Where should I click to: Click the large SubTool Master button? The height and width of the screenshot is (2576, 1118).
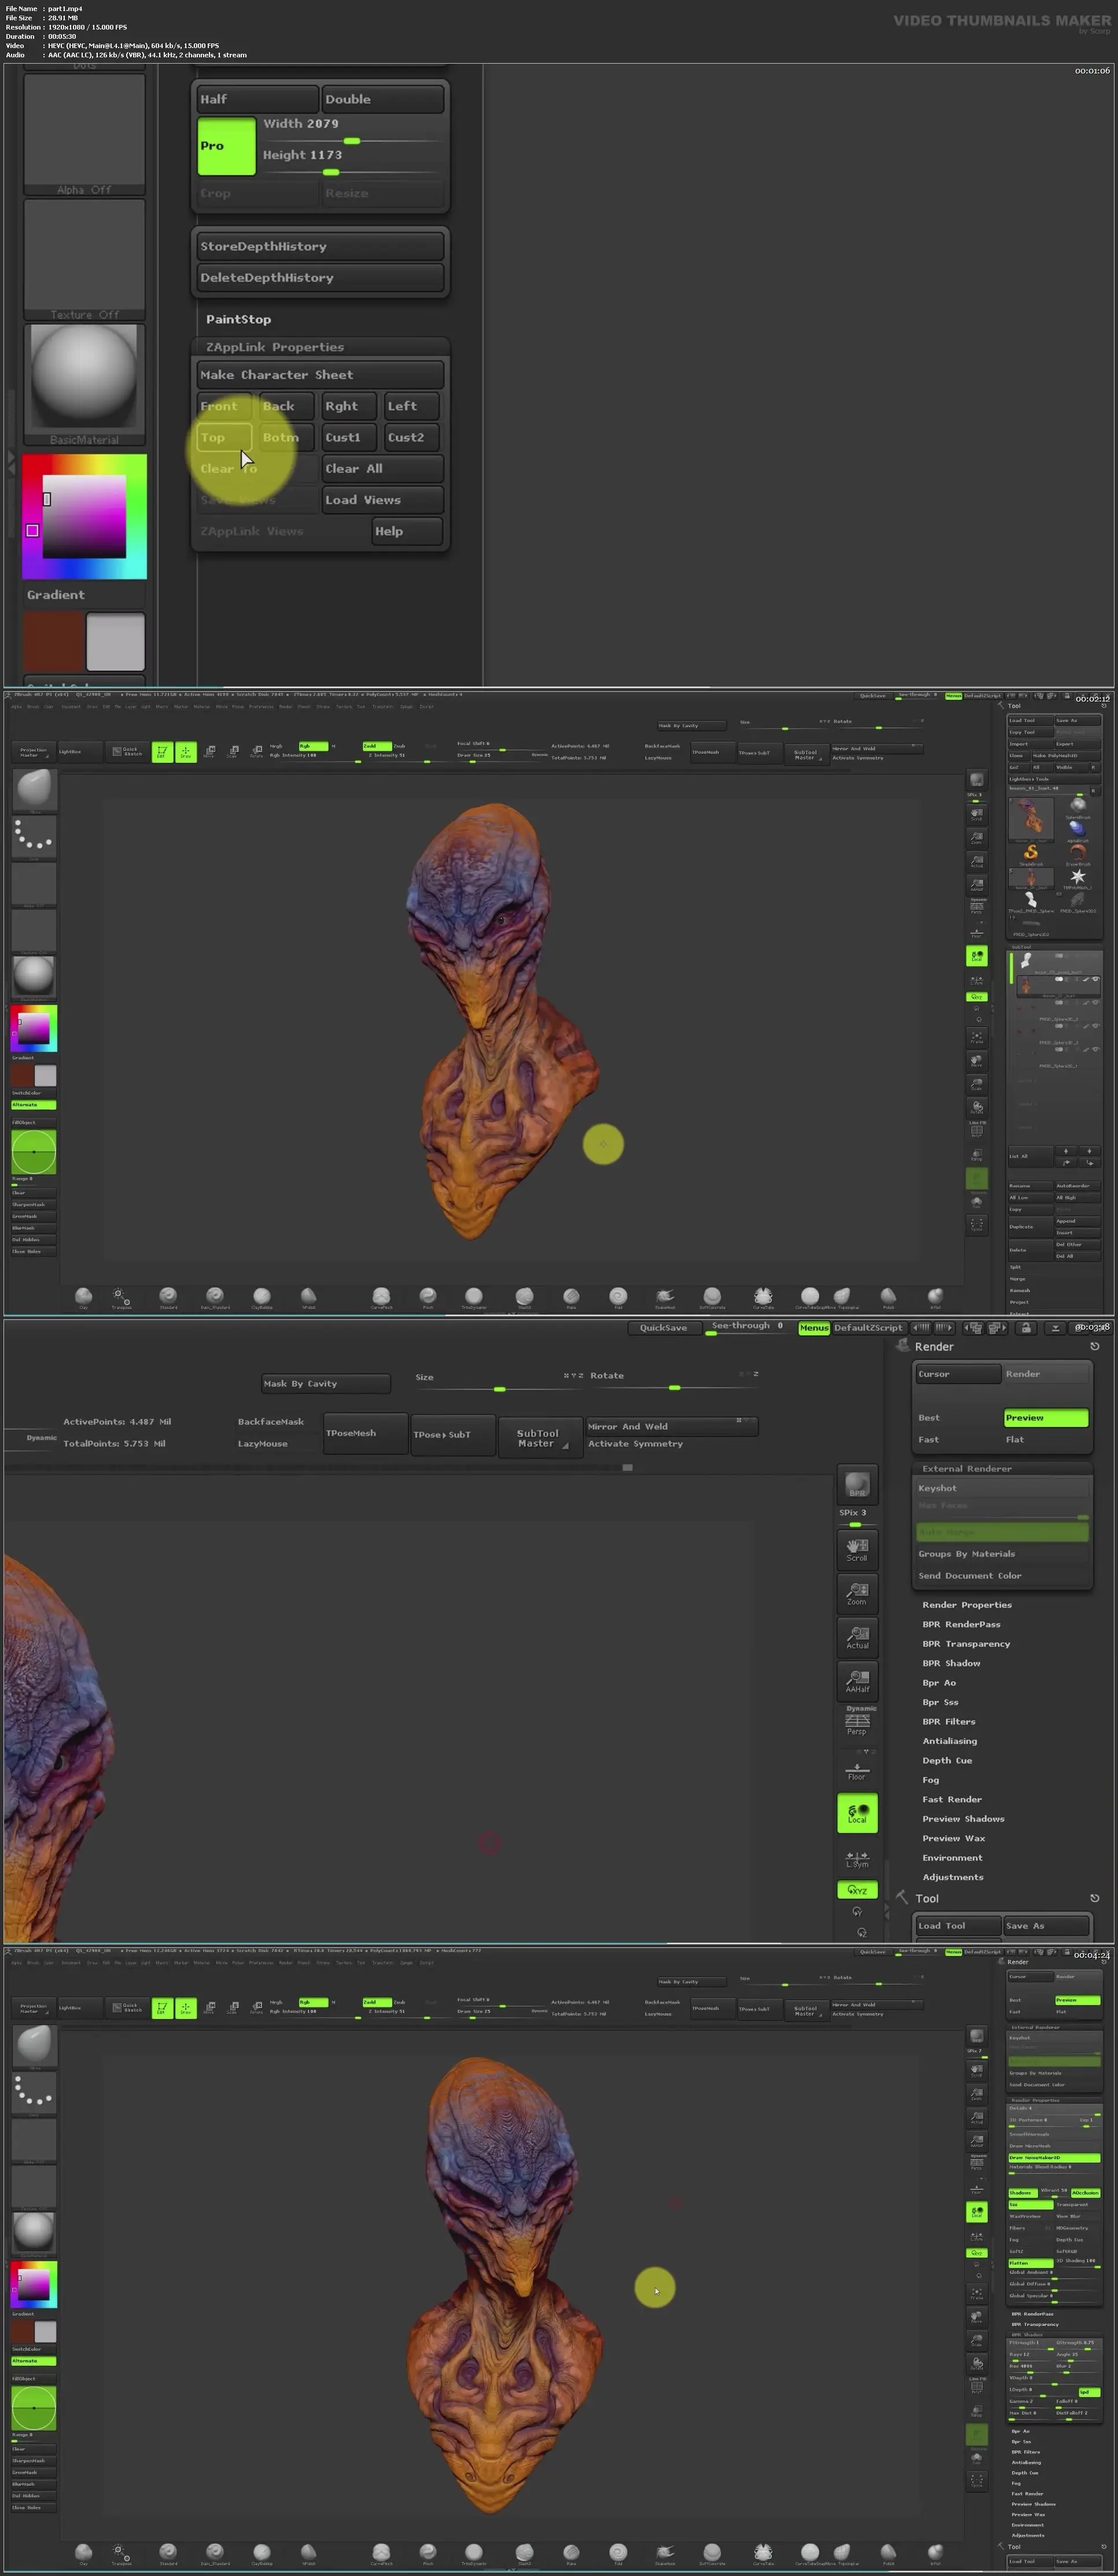tap(541, 1438)
